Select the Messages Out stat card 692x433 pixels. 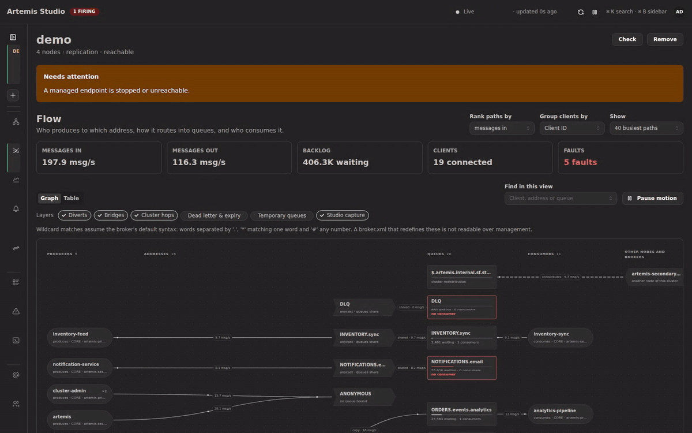(x=230, y=158)
